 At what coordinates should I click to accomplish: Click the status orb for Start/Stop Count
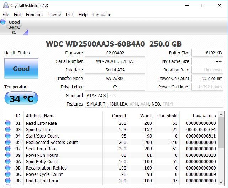click(x=8, y=136)
